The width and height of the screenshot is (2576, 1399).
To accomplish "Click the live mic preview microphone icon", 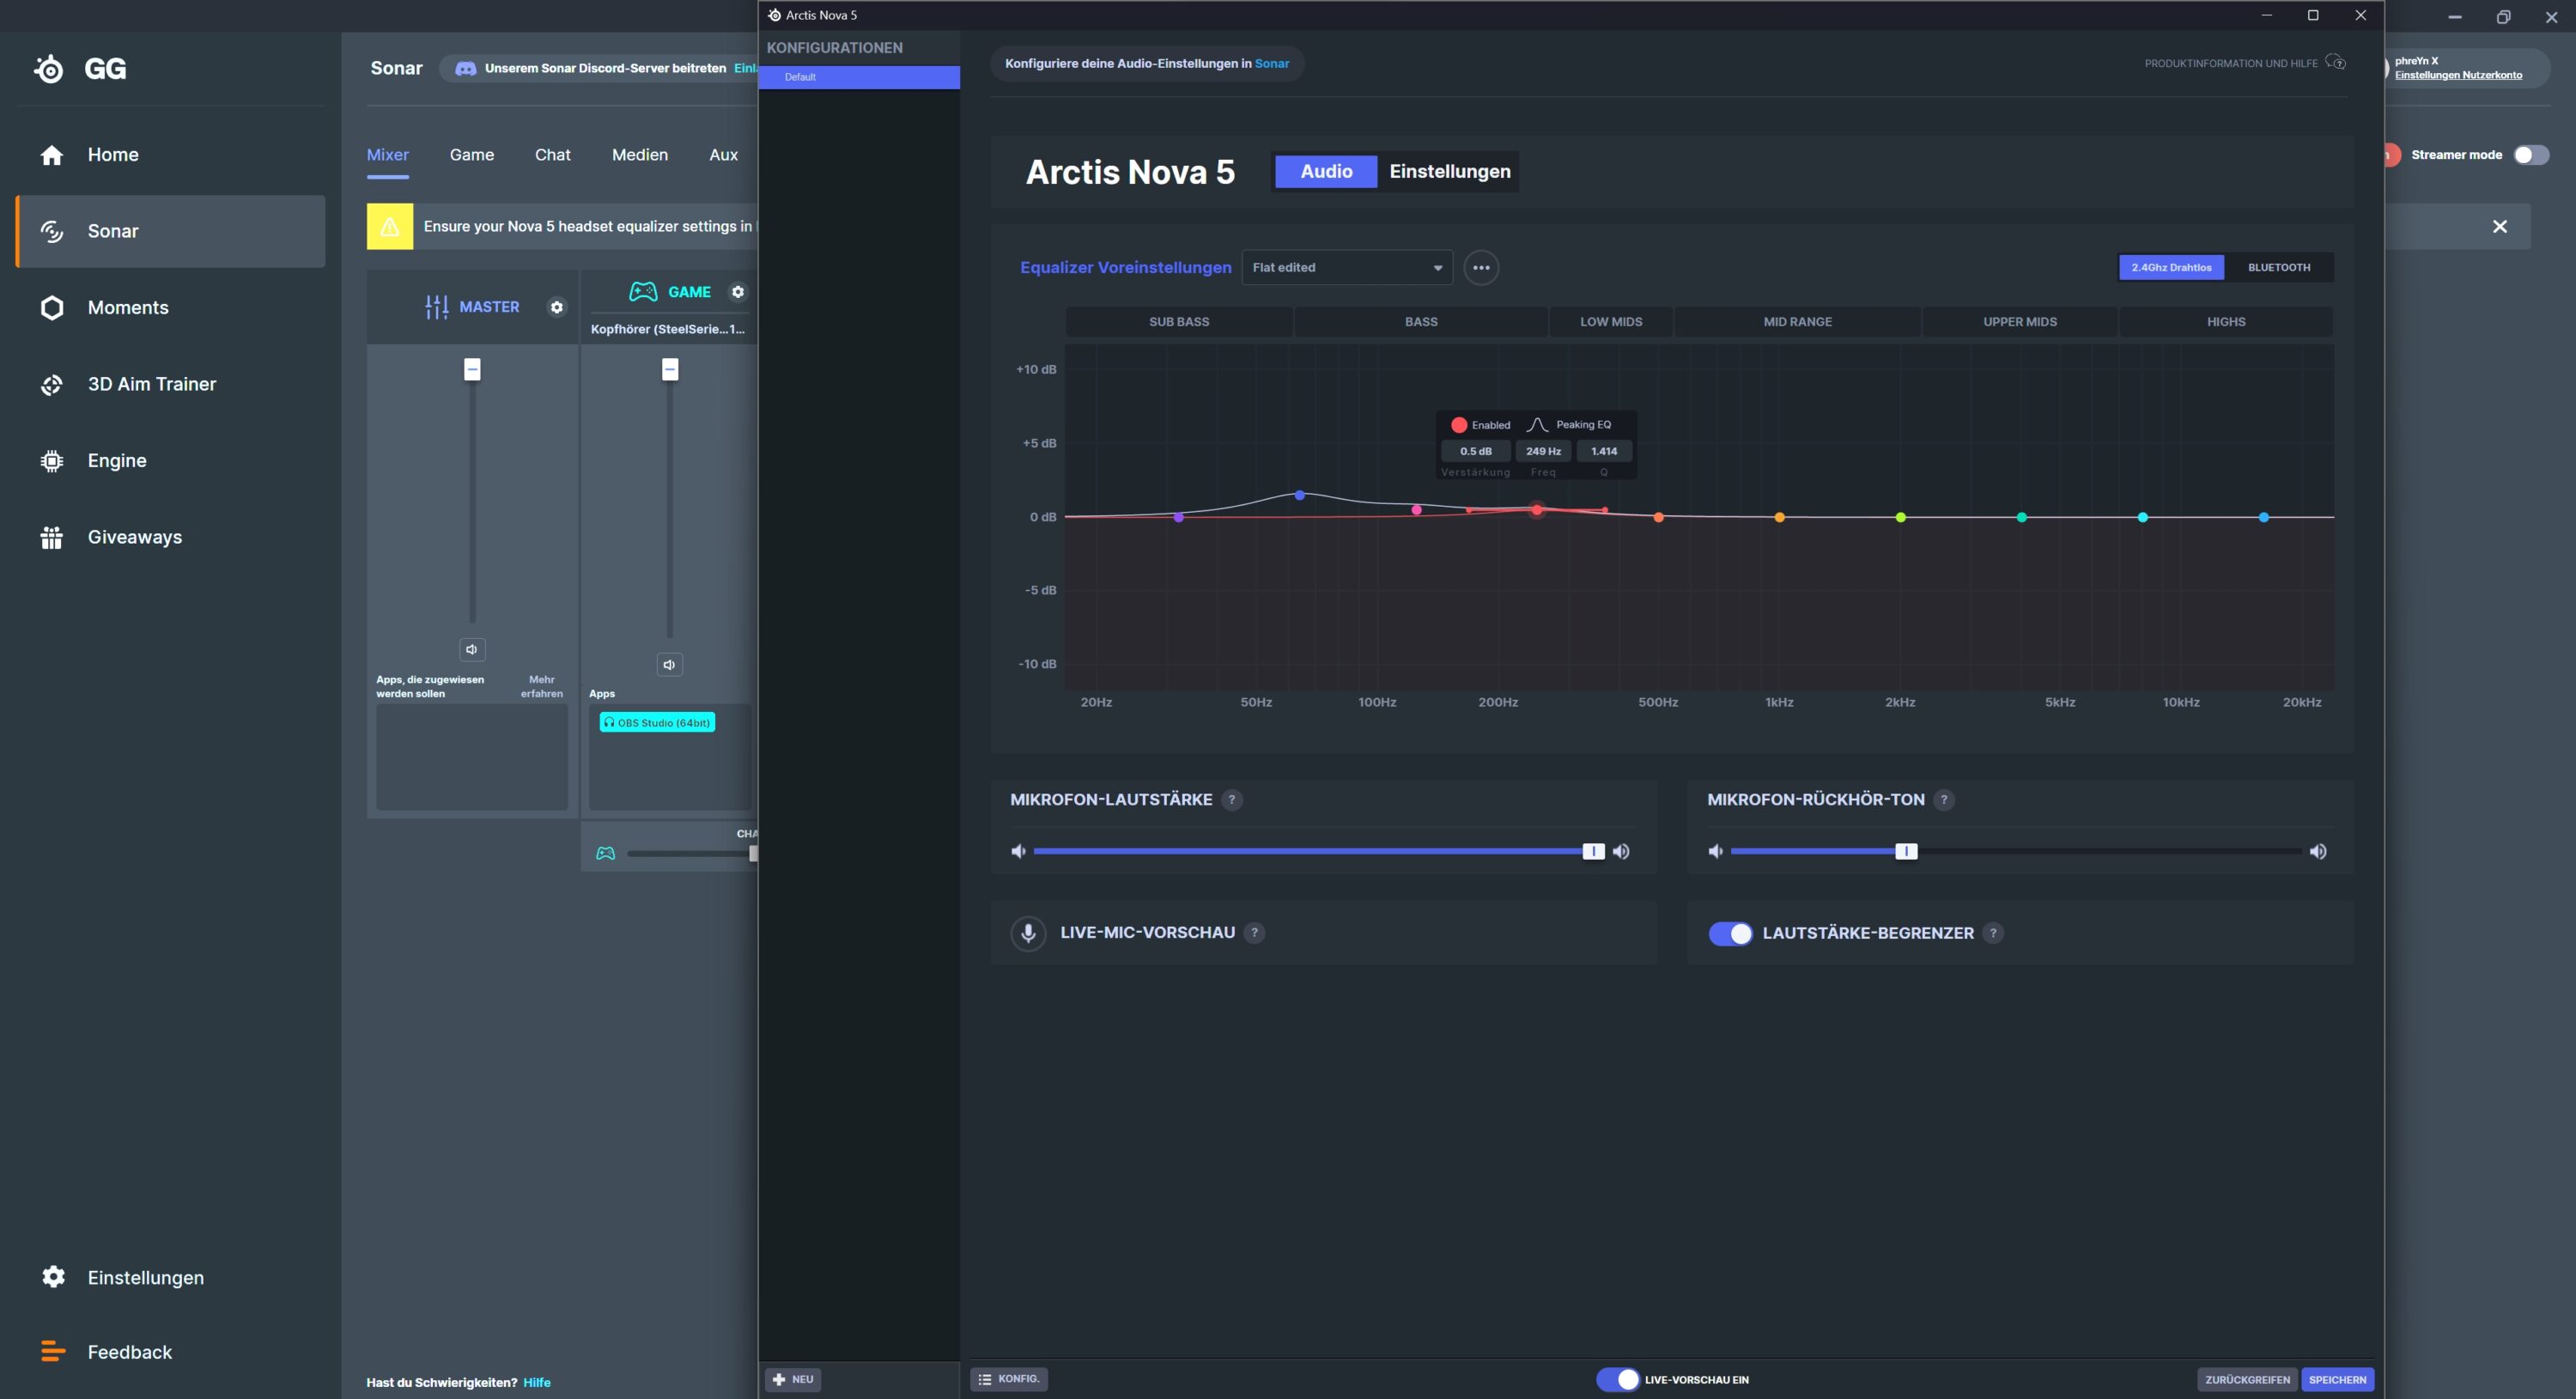I will coord(1028,933).
